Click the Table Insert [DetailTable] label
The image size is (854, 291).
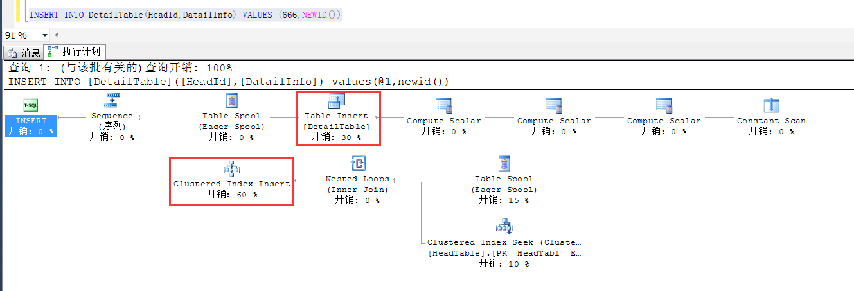point(337,121)
